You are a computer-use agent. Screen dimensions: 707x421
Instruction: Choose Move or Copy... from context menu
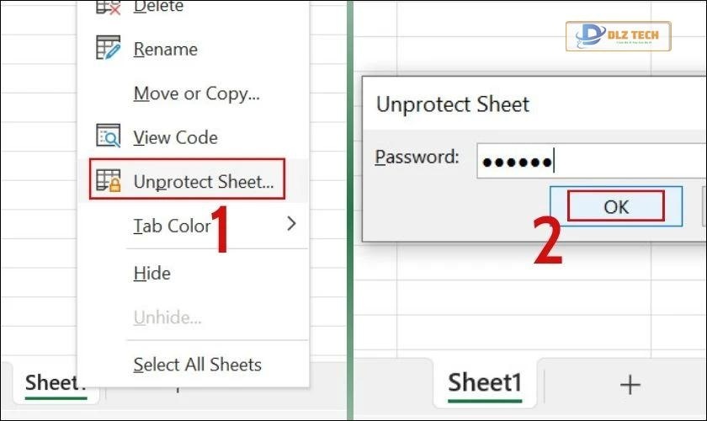point(196,93)
